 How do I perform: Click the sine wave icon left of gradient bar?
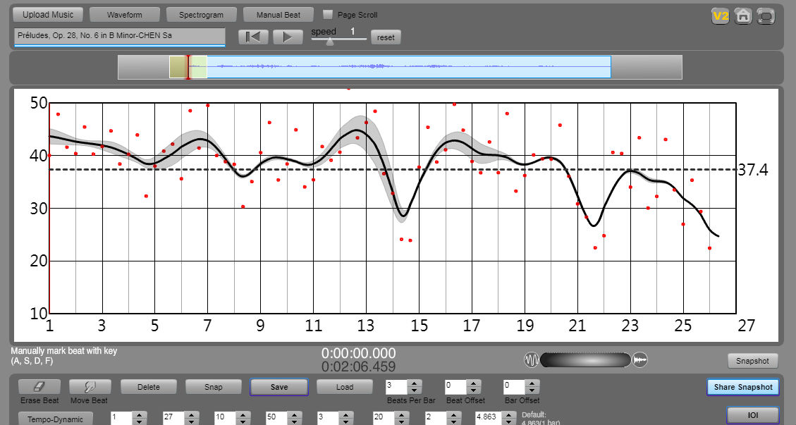(x=531, y=360)
